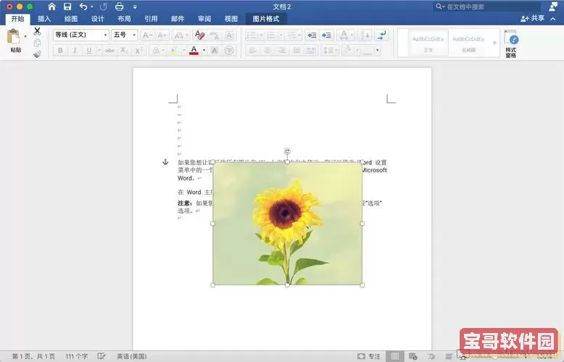Click the 共享 share button
The image size is (564, 362).
[x=533, y=18]
